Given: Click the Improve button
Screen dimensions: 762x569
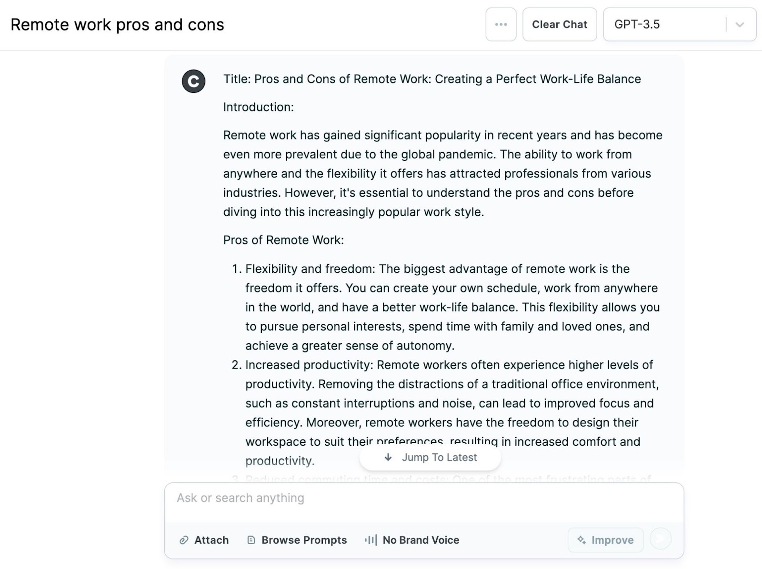Looking at the screenshot, I should [x=605, y=540].
